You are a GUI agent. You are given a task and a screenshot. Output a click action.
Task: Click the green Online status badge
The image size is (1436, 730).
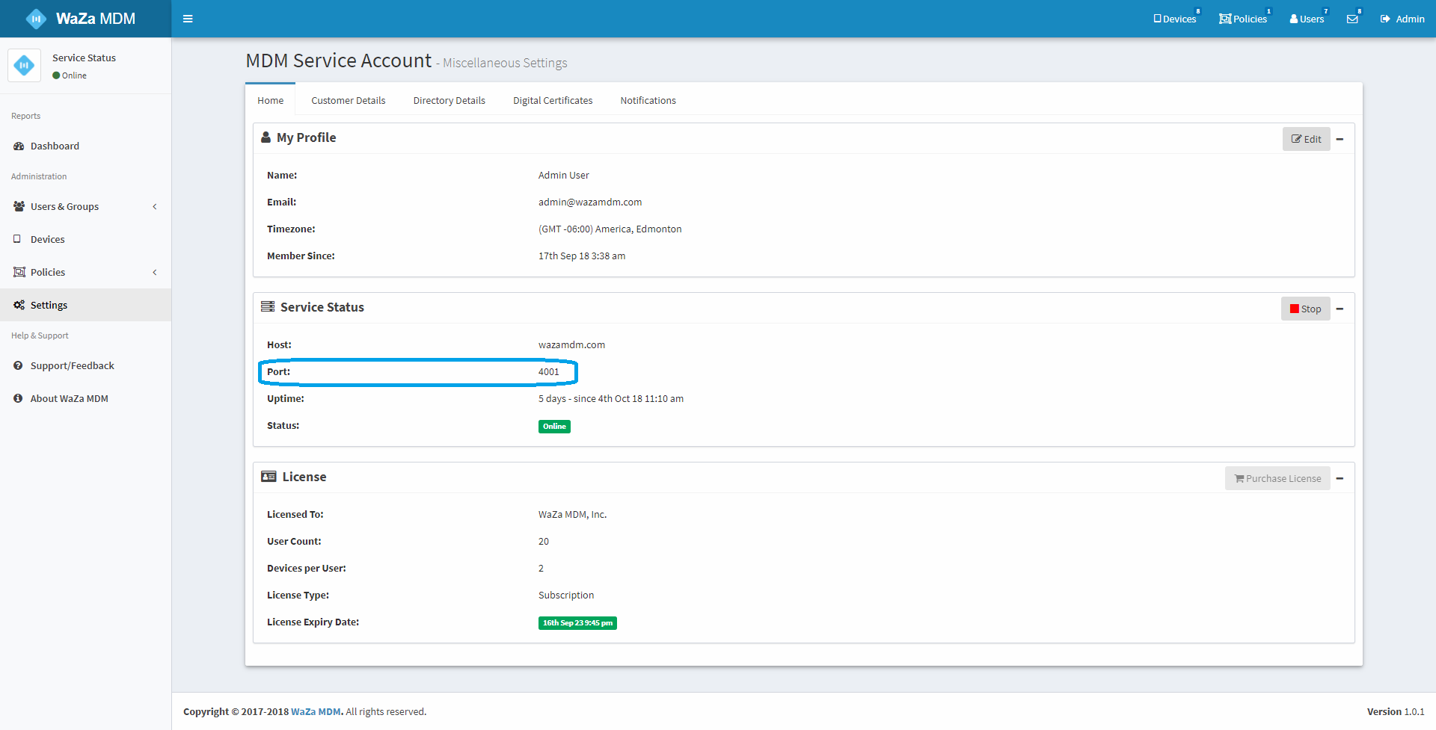(554, 427)
